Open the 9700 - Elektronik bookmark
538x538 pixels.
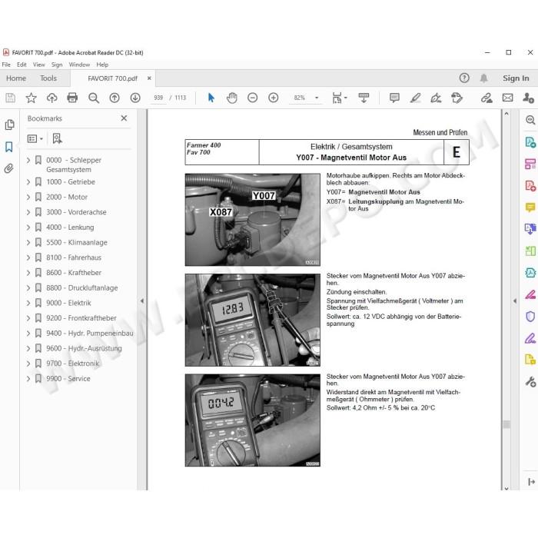click(73, 364)
